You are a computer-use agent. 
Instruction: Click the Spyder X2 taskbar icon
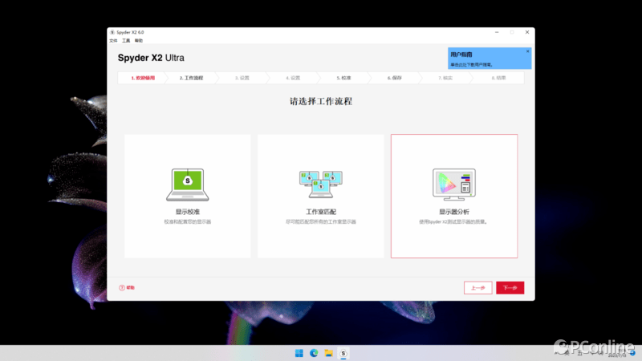click(343, 352)
